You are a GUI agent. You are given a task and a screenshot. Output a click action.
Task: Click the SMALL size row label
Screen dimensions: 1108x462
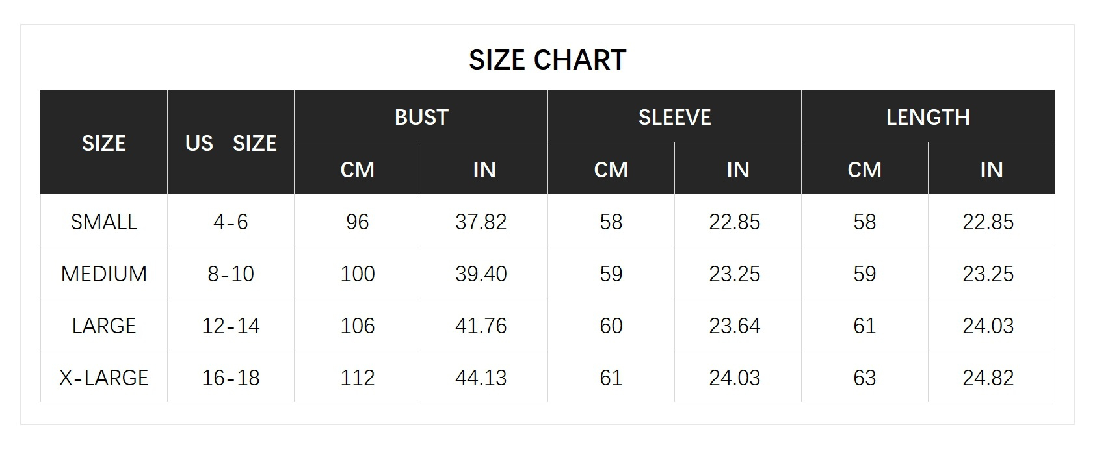point(104,222)
